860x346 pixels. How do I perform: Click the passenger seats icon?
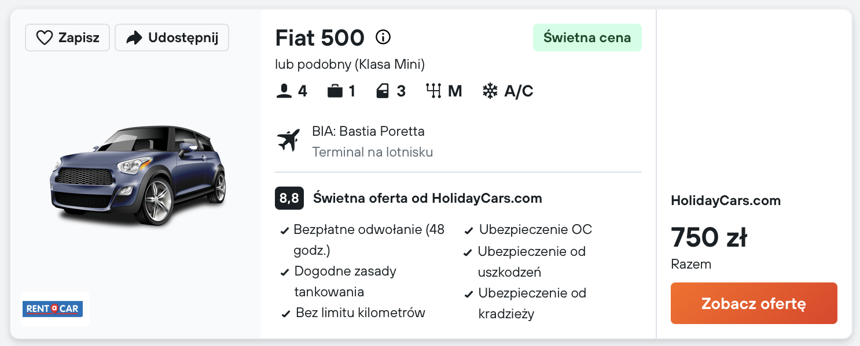[x=284, y=91]
